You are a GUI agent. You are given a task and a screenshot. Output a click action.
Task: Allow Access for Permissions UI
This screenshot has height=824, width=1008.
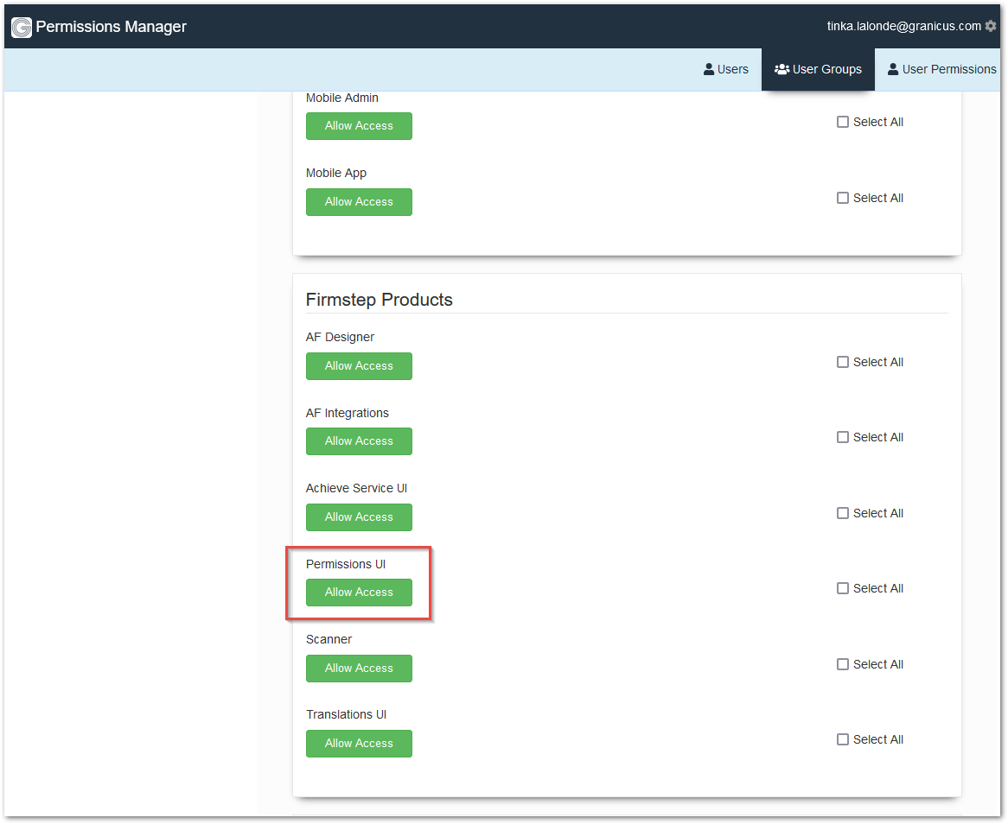pyautogui.click(x=359, y=593)
